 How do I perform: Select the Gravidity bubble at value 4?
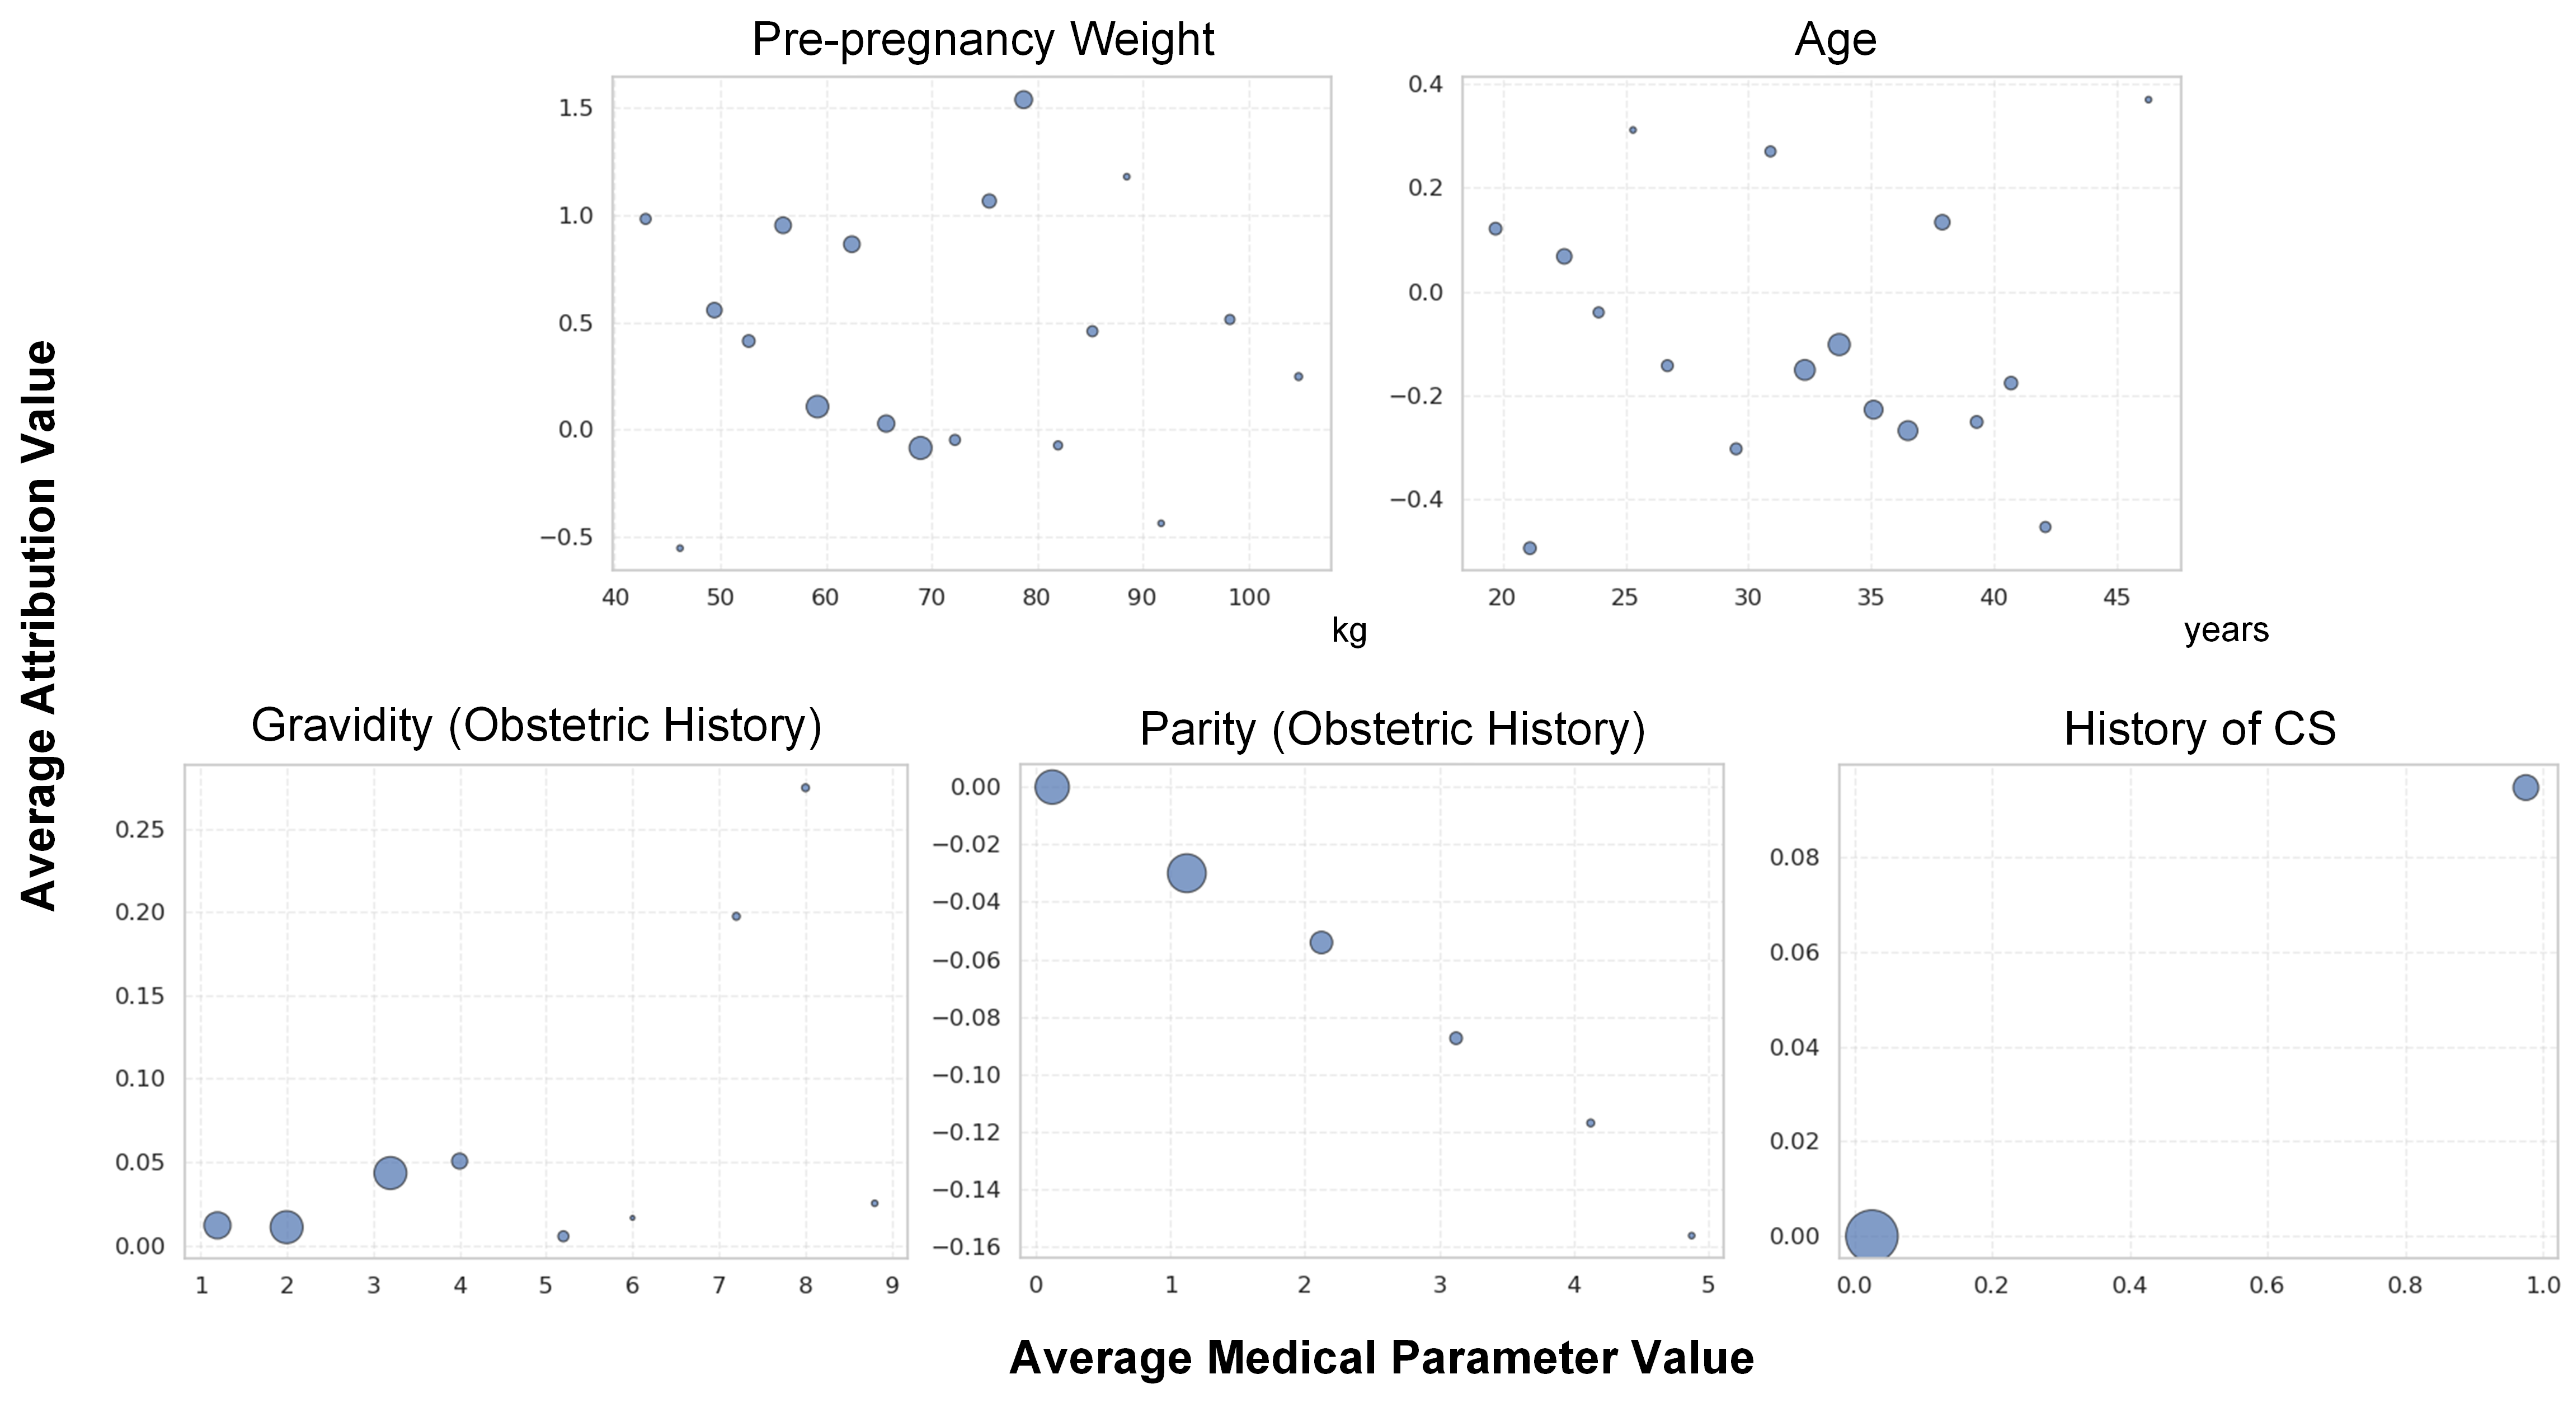tap(459, 1161)
